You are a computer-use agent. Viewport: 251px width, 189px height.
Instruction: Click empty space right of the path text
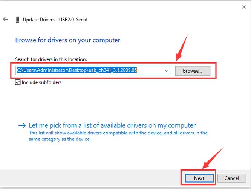[150, 70]
